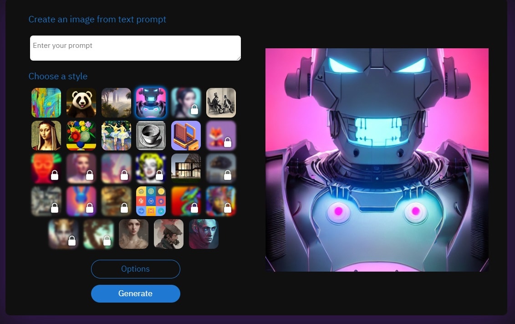Screen dimensions: 515x324
Task: Click the locked anime girl style
Action: click(x=186, y=103)
